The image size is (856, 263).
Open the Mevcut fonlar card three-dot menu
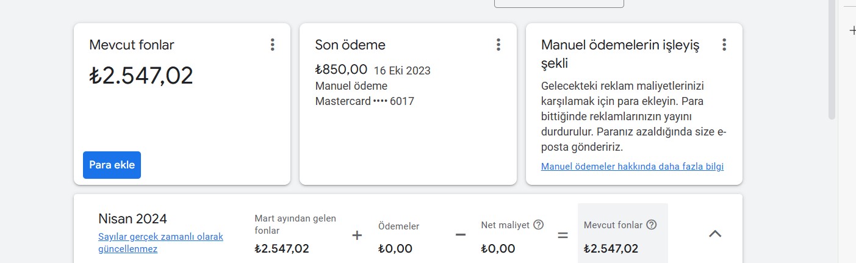click(x=272, y=45)
